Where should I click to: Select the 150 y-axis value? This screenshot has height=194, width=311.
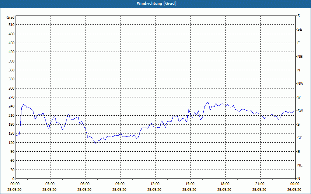point(12,133)
